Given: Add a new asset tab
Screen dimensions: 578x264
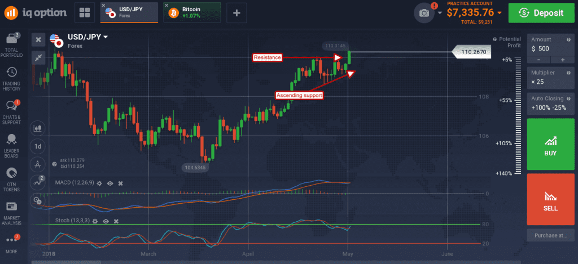Looking at the screenshot, I should pos(237,13).
